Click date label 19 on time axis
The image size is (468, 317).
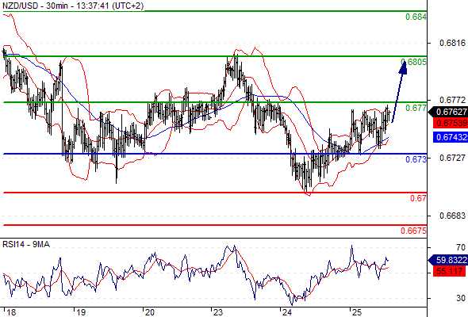coord(81,312)
